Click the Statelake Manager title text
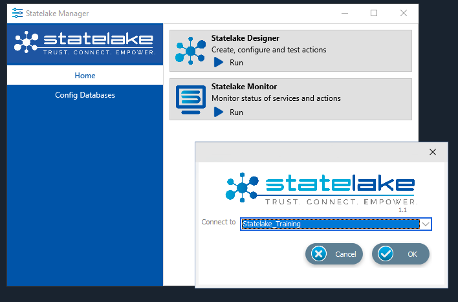 pos(57,14)
